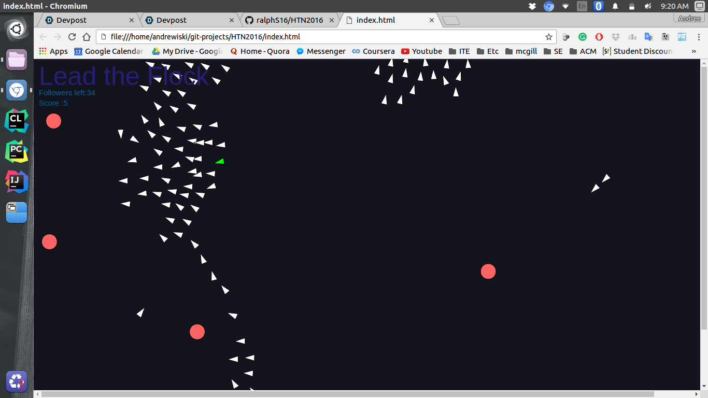Image resolution: width=708 pixels, height=398 pixels.
Task: Open the notification bell indicator
Action: point(615,6)
